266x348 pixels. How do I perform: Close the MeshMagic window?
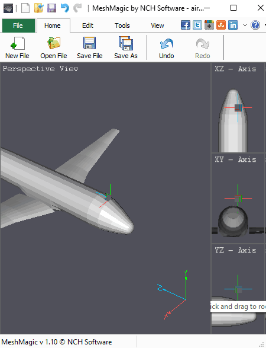tap(261, 8)
